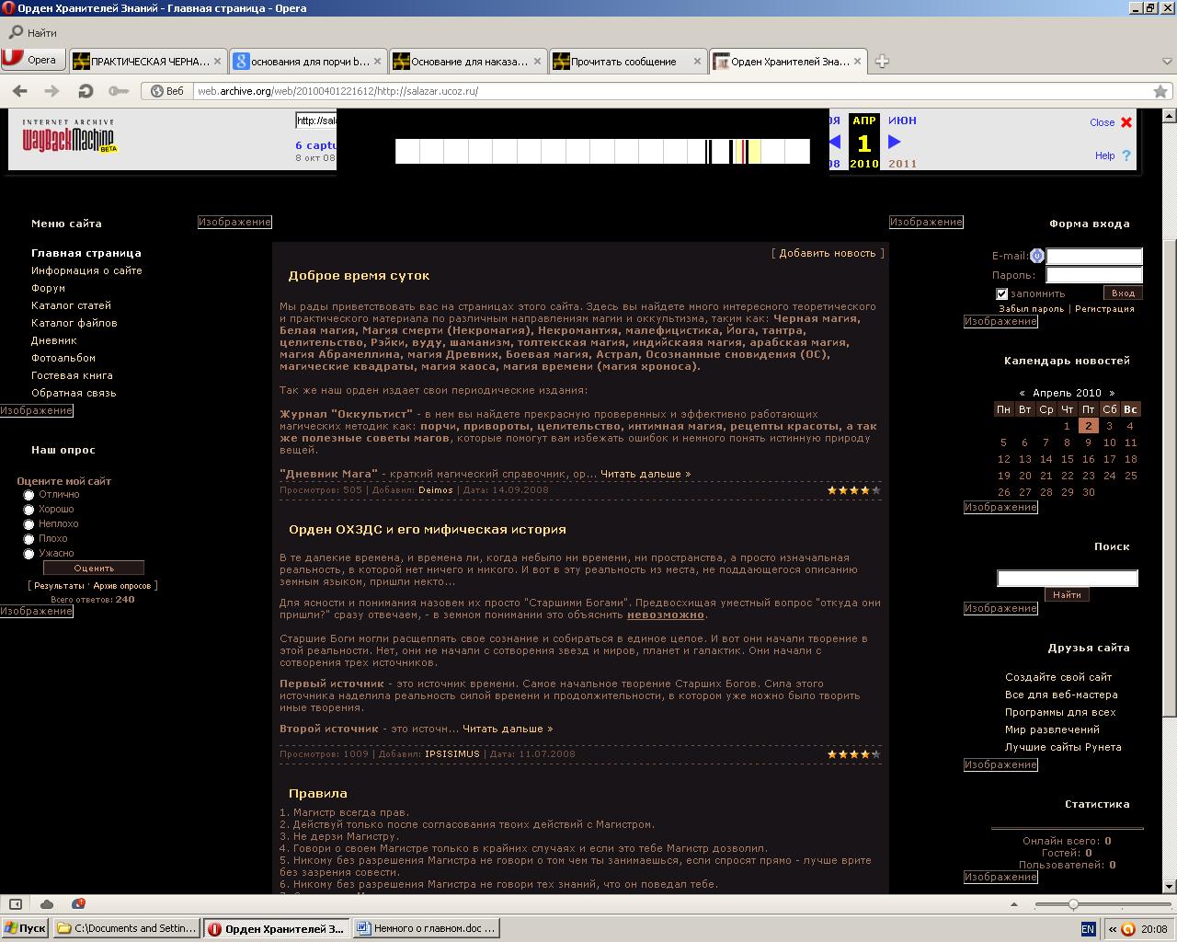Close the 'Орден Хранителей Зна…' tab
This screenshot has width=1177, height=942.
857,62
